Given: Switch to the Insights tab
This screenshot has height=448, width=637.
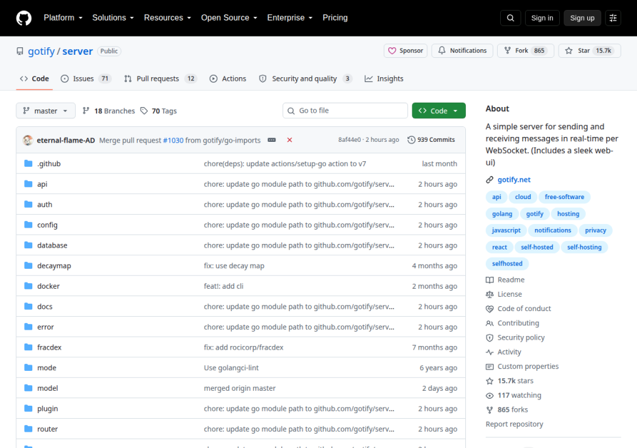Looking at the screenshot, I should click(x=384, y=78).
